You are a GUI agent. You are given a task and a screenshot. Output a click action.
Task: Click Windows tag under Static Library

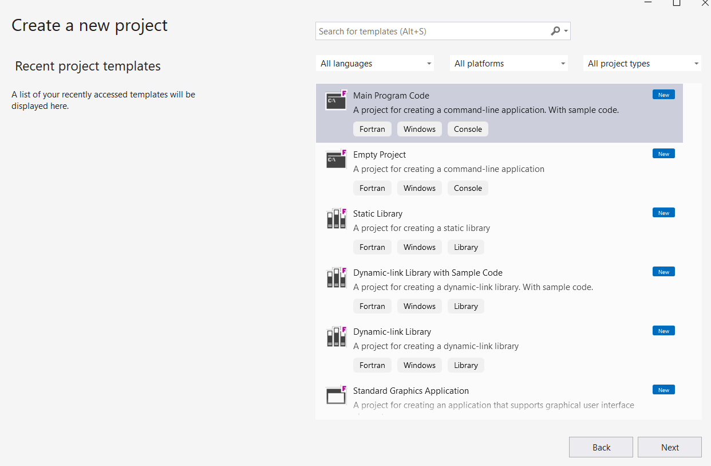point(420,247)
